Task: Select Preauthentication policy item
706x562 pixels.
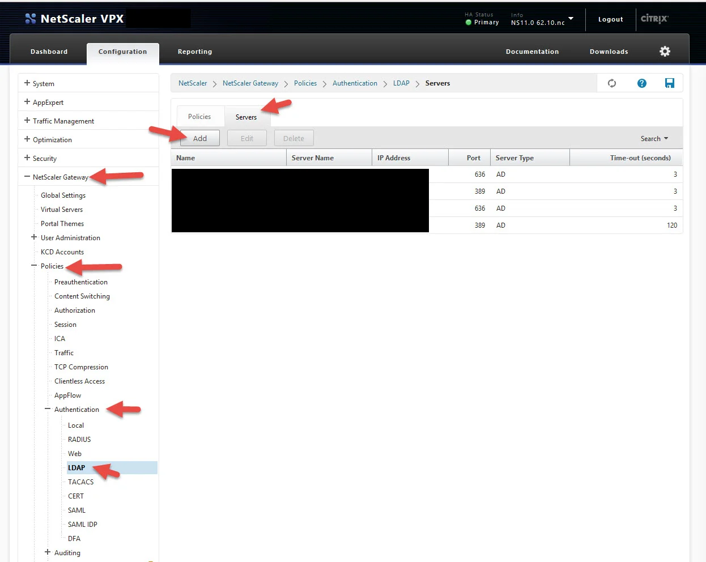Action: click(81, 282)
